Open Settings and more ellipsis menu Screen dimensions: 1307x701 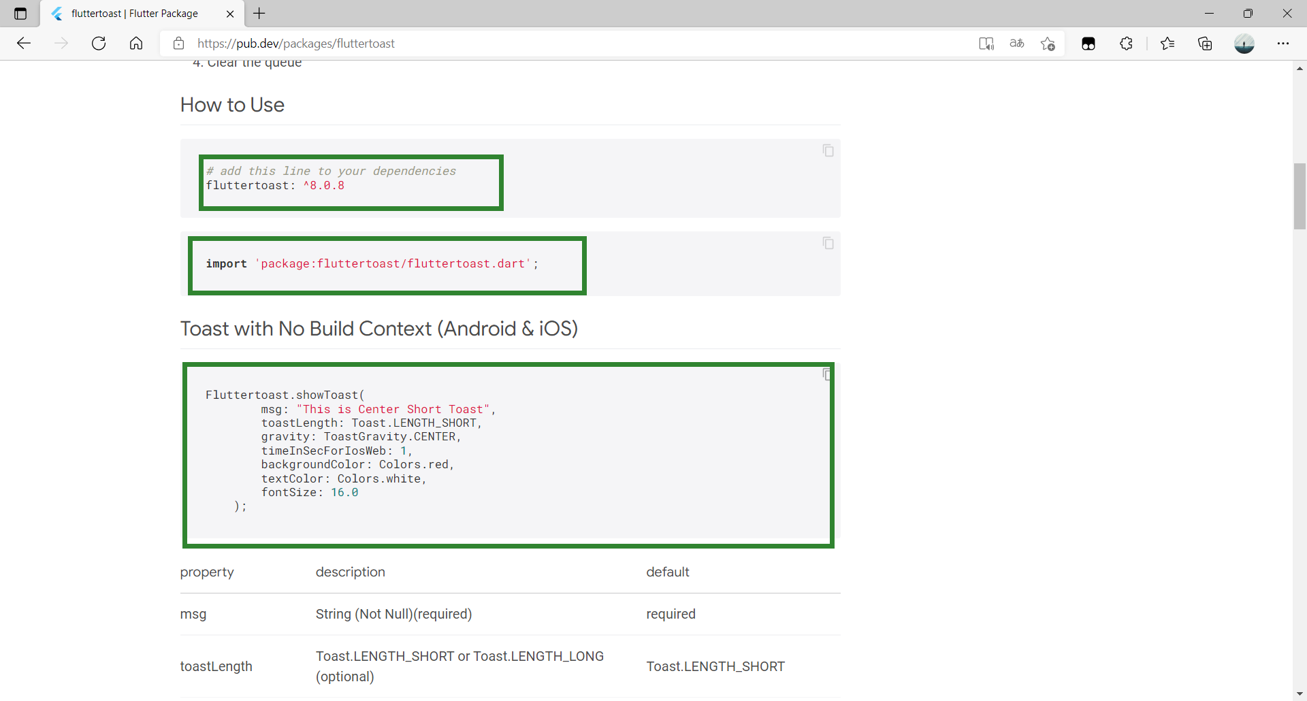1283,44
